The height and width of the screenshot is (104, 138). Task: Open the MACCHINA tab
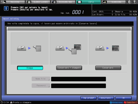pyautogui.click(x=13, y=2)
